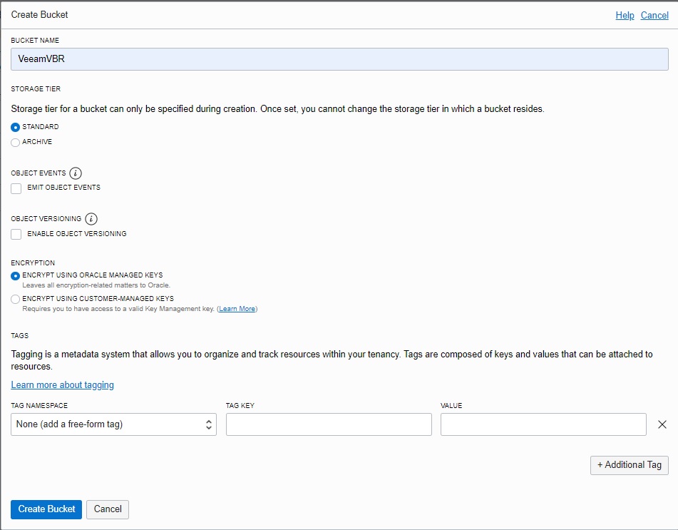Focus the Bucket Name field containing VeeamVBR
Viewport: 678px width, 530px height.
point(339,58)
